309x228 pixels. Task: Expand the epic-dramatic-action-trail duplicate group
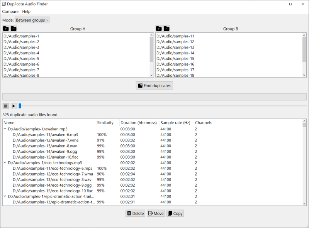point(5,196)
